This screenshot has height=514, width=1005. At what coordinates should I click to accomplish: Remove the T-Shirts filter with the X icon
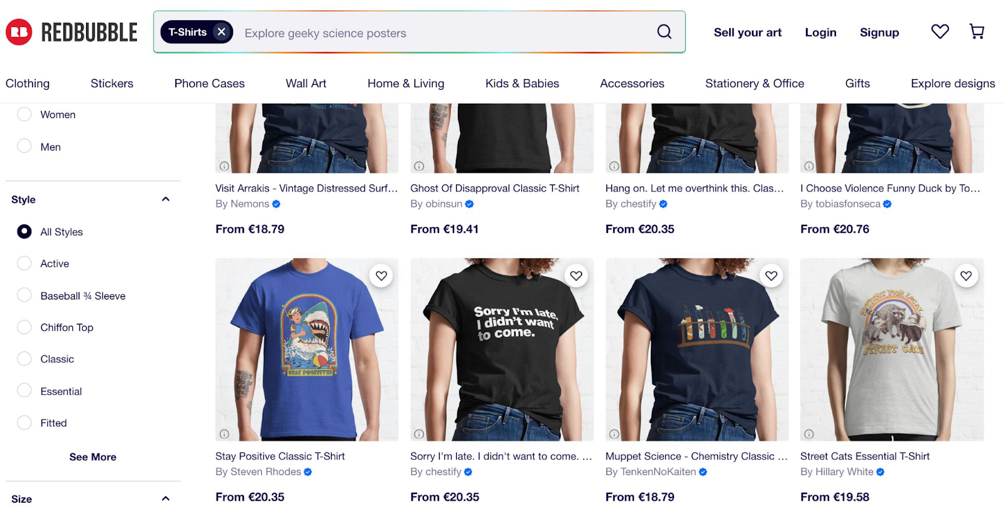pos(221,31)
